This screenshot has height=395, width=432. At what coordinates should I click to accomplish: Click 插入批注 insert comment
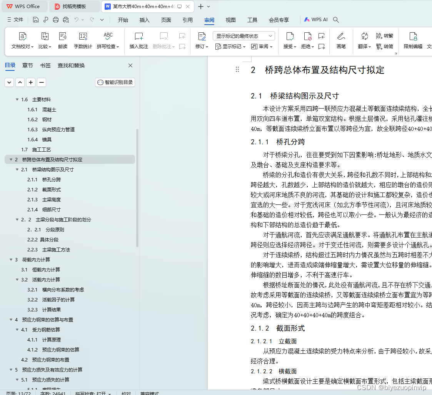tap(139, 40)
